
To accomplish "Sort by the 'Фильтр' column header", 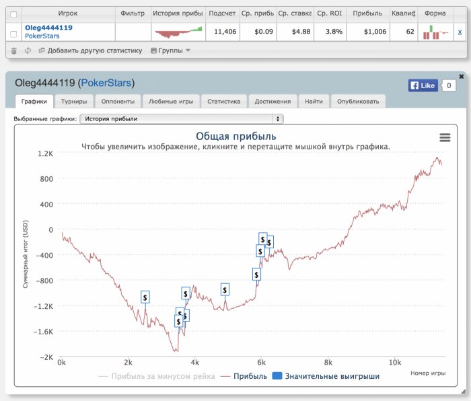I will 133,13.
